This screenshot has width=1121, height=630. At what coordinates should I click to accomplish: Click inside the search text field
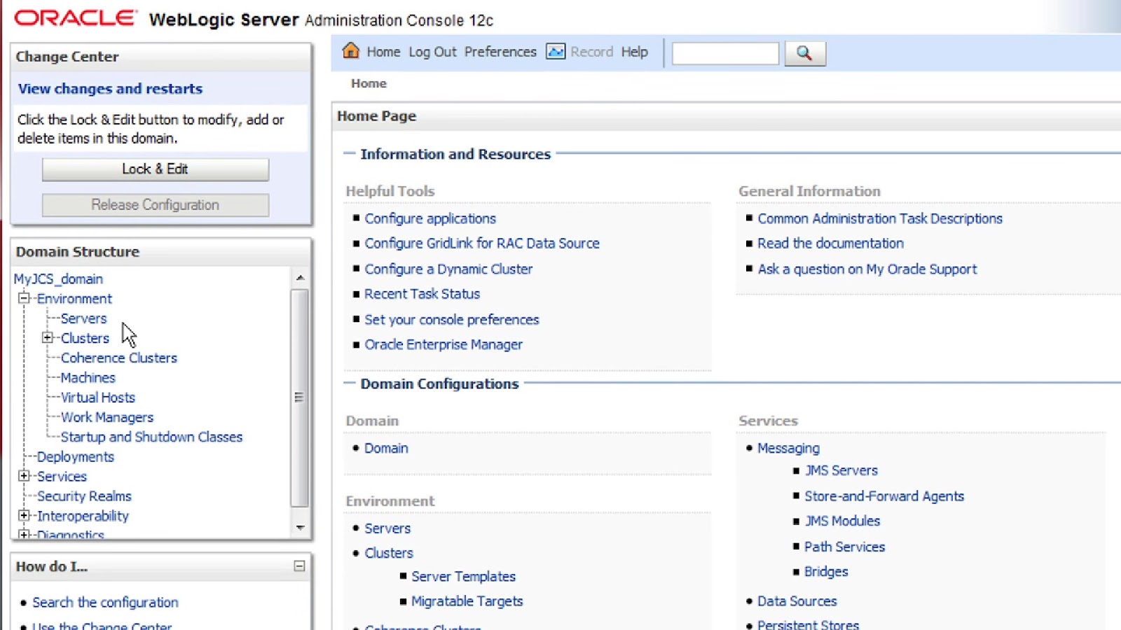pos(724,52)
